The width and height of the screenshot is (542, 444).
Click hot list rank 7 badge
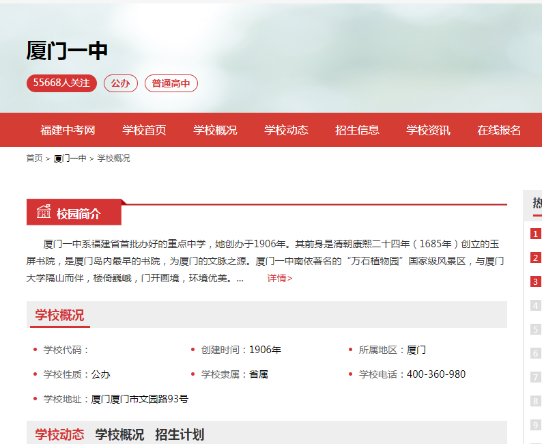[x=535, y=377]
